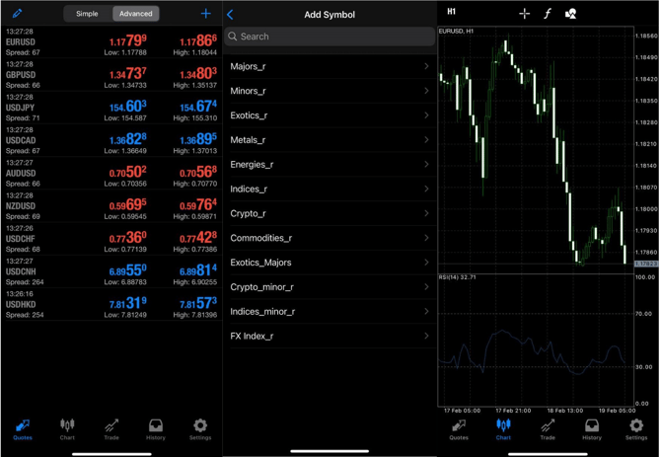Tap the plus icon to add symbol
661x457 pixels.
pyautogui.click(x=206, y=14)
